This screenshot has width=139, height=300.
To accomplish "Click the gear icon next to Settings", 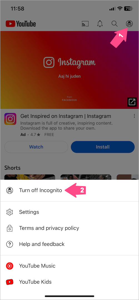I will point(9,212).
